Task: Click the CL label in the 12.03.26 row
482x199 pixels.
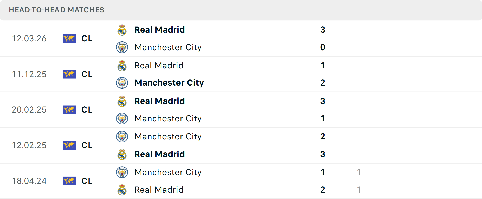Action: (87, 38)
